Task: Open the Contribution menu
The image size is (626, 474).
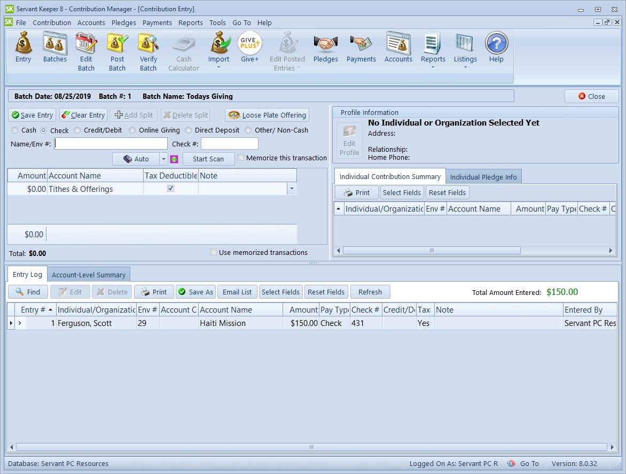Action: [x=51, y=22]
